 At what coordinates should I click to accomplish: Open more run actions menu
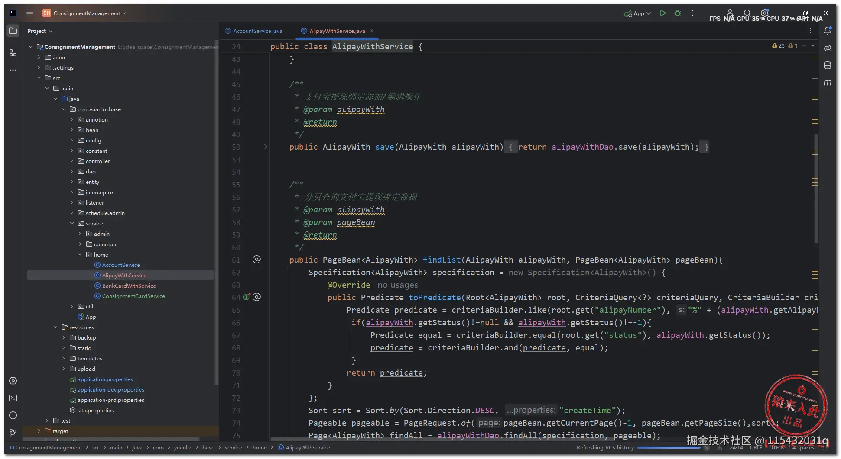pyautogui.click(x=692, y=13)
